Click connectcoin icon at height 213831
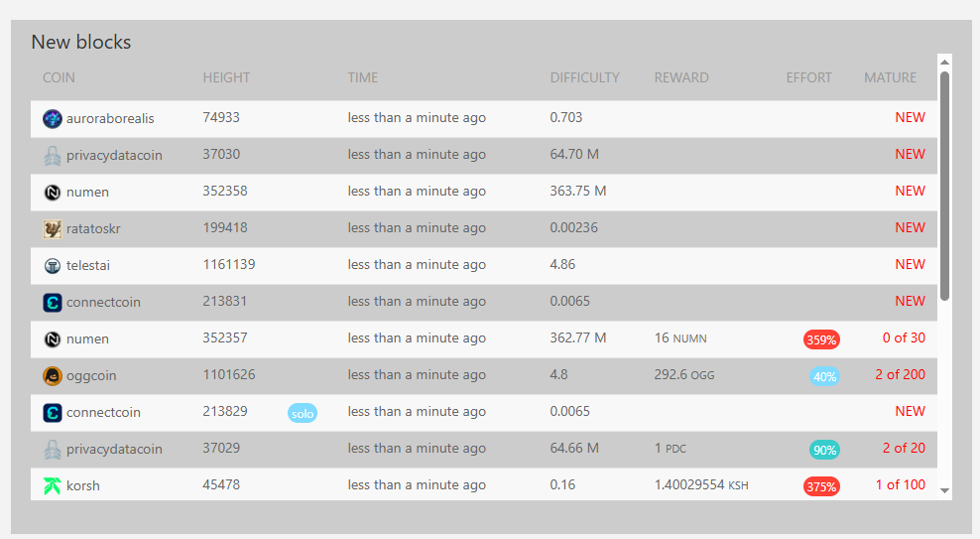The image size is (980, 539). [53, 303]
